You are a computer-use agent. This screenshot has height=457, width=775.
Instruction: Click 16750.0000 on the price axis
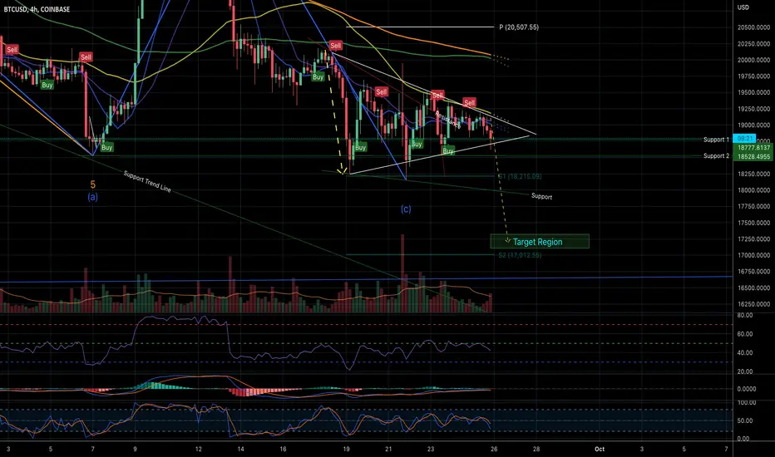point(753,272)
